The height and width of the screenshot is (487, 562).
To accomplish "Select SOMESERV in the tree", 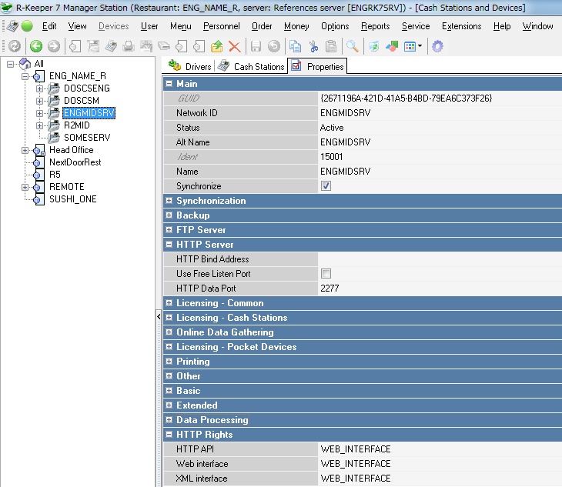I will point(87,138).
